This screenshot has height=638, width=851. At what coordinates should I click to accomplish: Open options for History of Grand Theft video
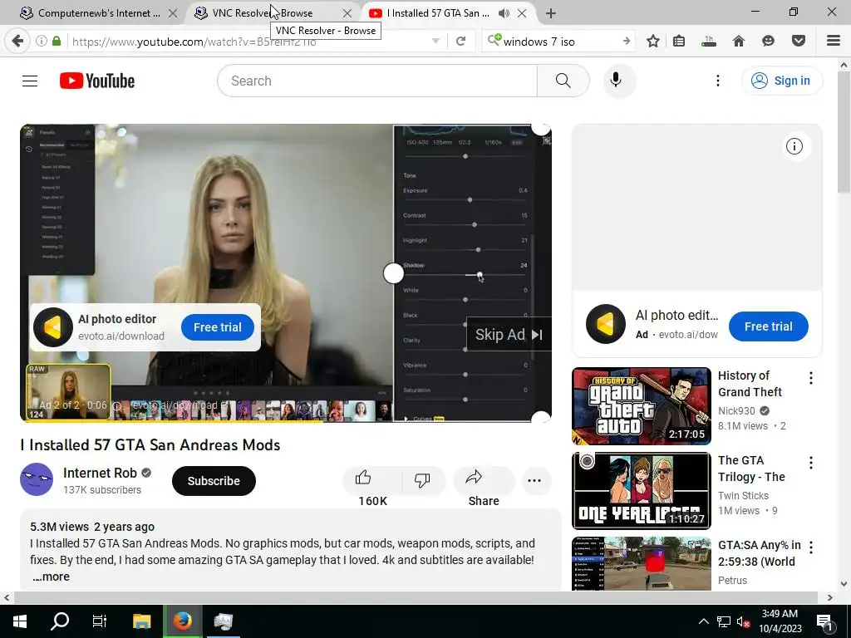(811, 378)
